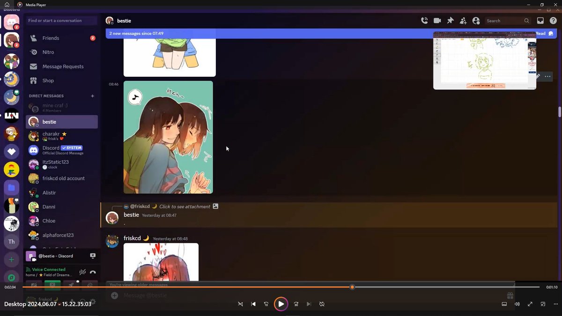Select the bestie direct message
562x316 pixels.
click(62, 122)
